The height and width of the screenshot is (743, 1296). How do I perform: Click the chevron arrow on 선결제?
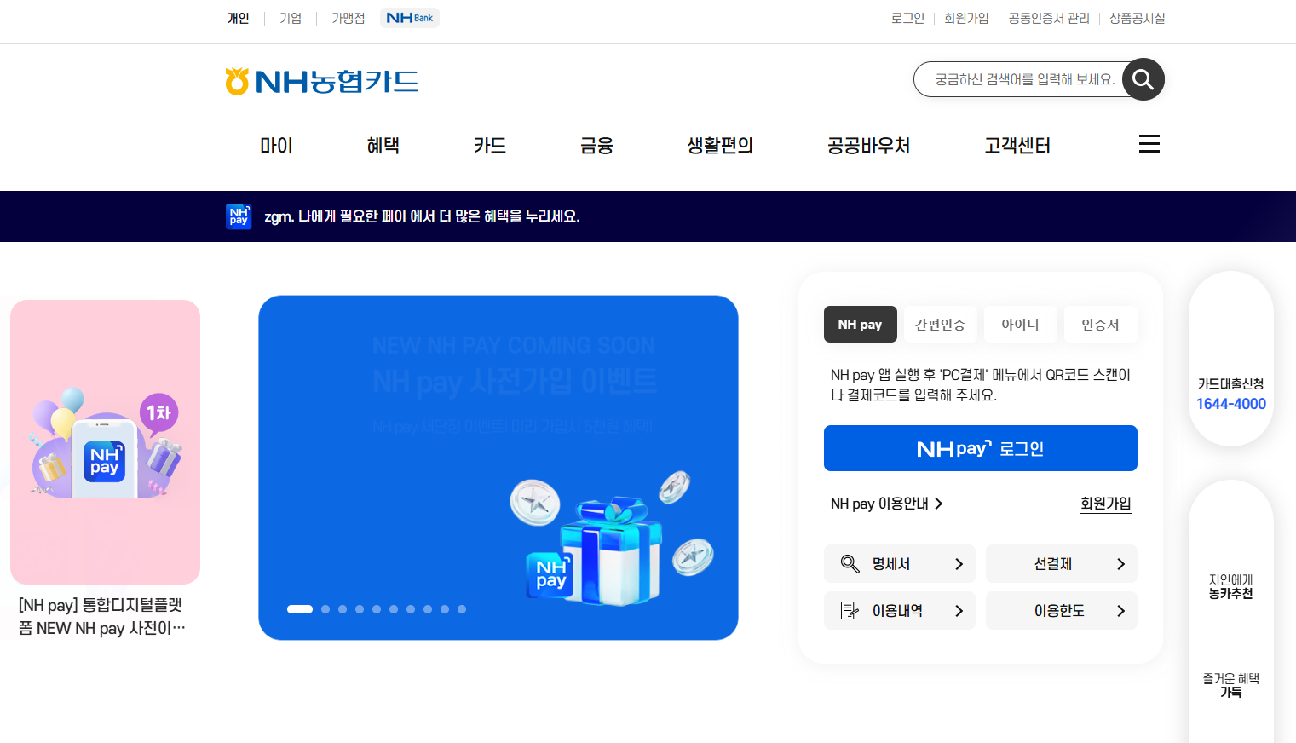point(1121,564)
